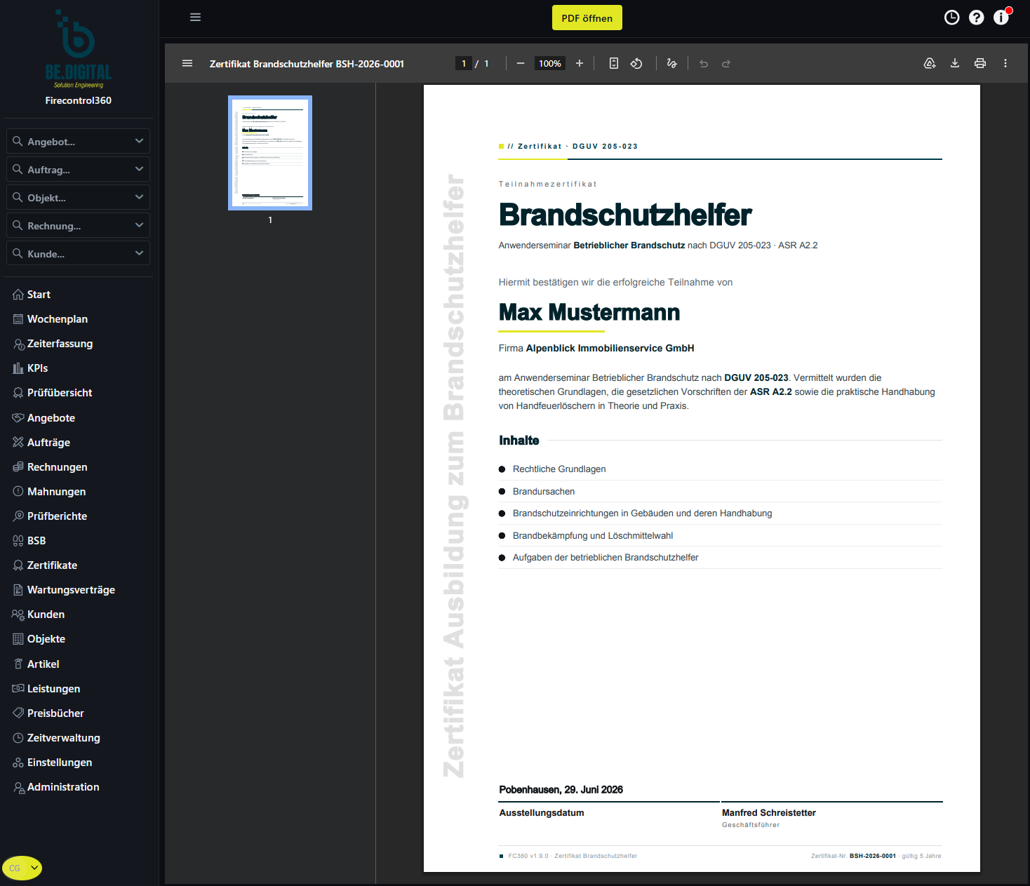The width and height of the screenshot is (1030, 886).
Task: Click the PDF title Zertifikat Brandschutzhelfer BSH-2026-0001
Action: (x=307, y=64)
